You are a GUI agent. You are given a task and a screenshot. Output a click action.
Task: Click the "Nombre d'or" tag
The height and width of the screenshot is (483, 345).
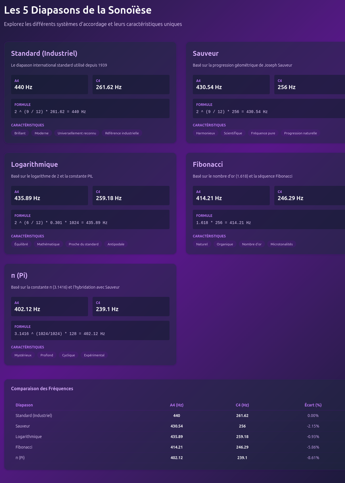[x=252, y=244]
